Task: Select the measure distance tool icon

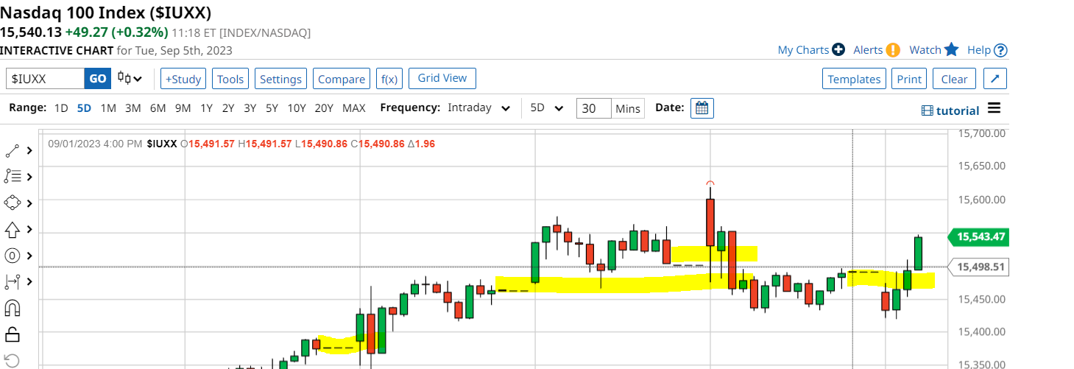Action: tap(13, 281)
